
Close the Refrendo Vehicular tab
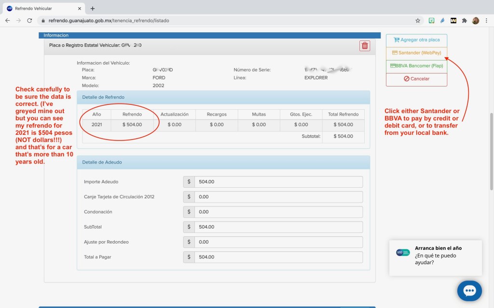[x=80, y=9]
